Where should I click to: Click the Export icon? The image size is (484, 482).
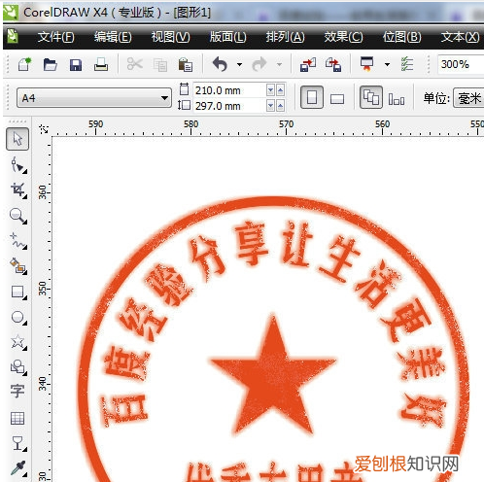click(333, 64)
